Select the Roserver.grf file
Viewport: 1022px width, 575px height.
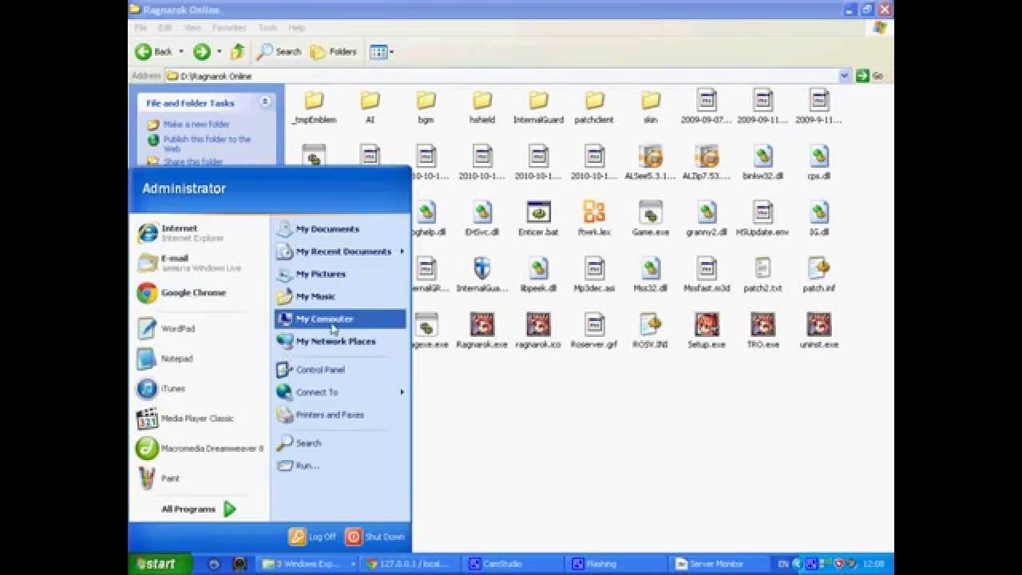[594, 331]
